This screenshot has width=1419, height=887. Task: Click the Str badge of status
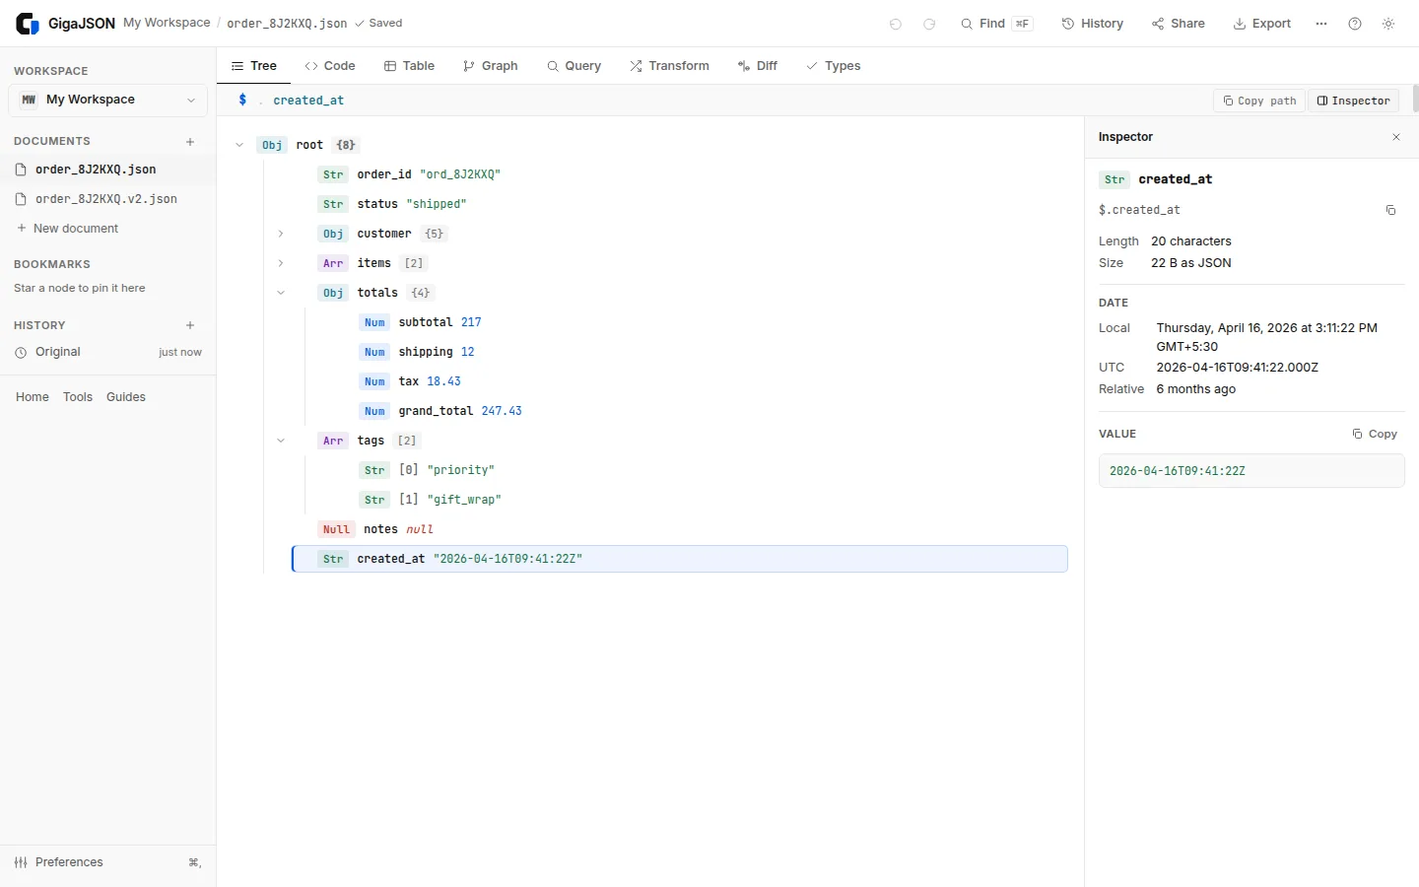tap(333, 204)
